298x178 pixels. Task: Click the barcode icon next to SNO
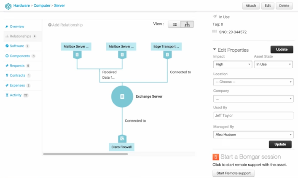click(215, 32)
